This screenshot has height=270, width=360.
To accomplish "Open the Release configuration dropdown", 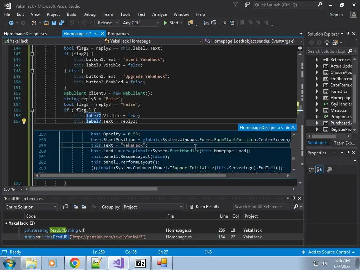I will coord(108,23).
